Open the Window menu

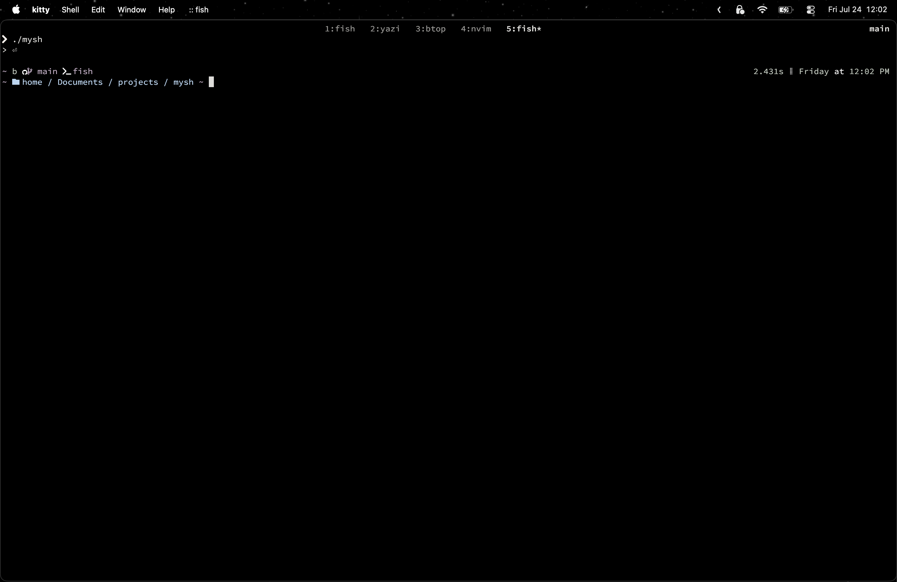click(x=131, y=10)
